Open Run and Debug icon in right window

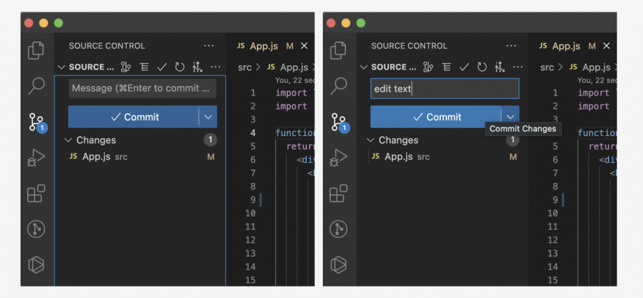click(x=338, y=157)
